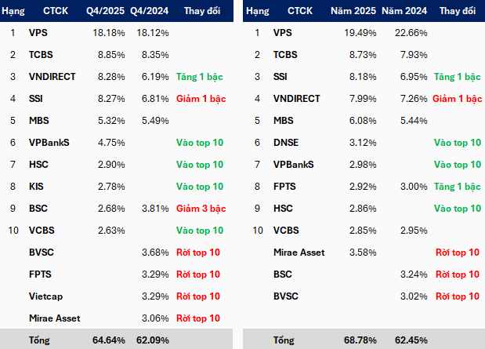
Task: Click the Mirae Asset value 3.58%
Action: point(360,253)
